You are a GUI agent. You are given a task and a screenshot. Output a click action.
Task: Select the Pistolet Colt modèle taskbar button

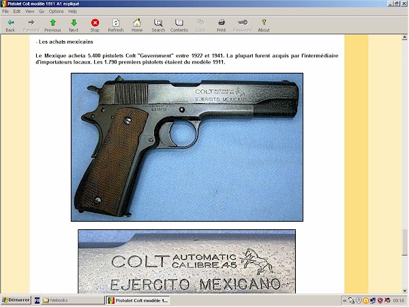click(138, 300)
